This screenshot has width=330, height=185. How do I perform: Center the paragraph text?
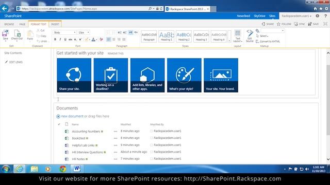114,40
